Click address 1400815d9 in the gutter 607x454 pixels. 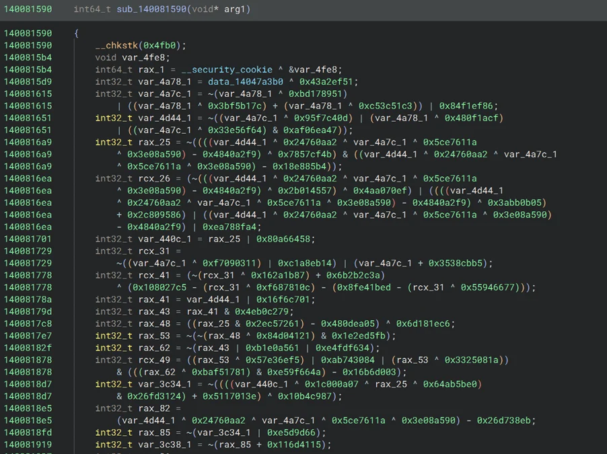[28, 81]
